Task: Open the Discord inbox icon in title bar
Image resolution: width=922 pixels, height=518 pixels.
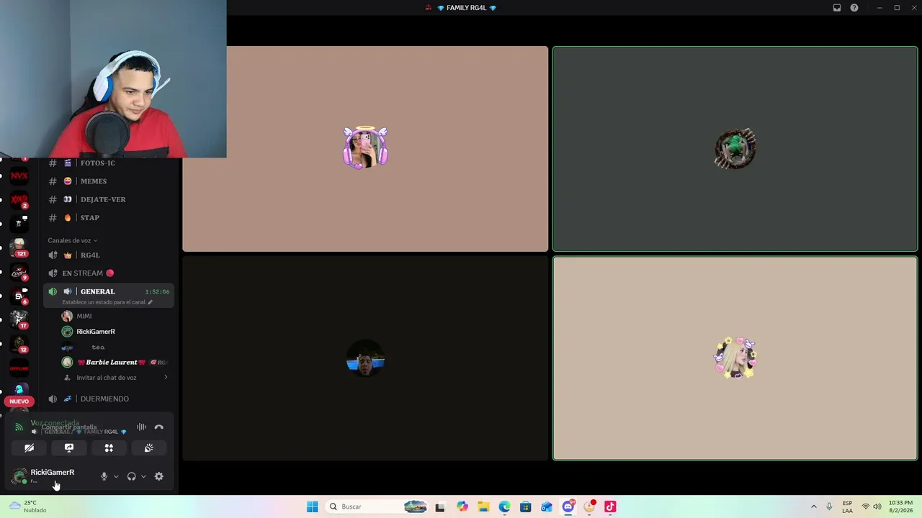Action: click(x=837, y=8)
